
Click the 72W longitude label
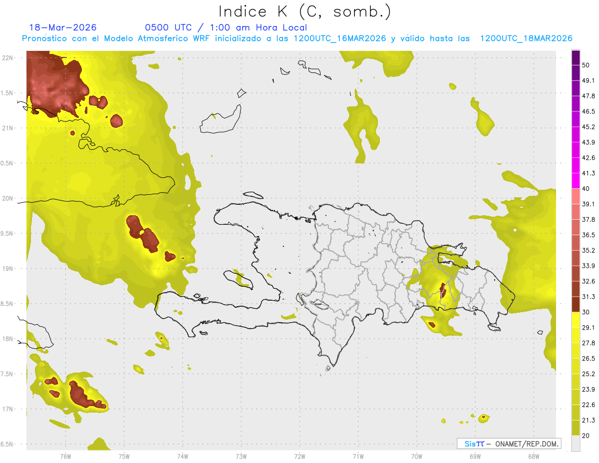(300, 456)
